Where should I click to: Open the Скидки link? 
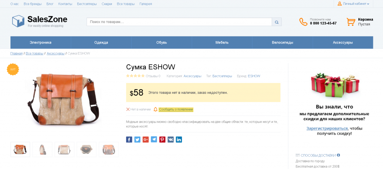tap(107, 4)
